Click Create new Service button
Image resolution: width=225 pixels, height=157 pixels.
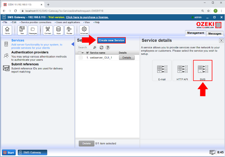click(x=111, y=40)
